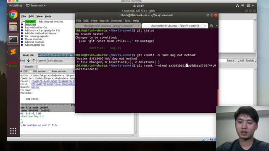Switch to the second terminal tab
269x151 pixels.
[175, 26]
